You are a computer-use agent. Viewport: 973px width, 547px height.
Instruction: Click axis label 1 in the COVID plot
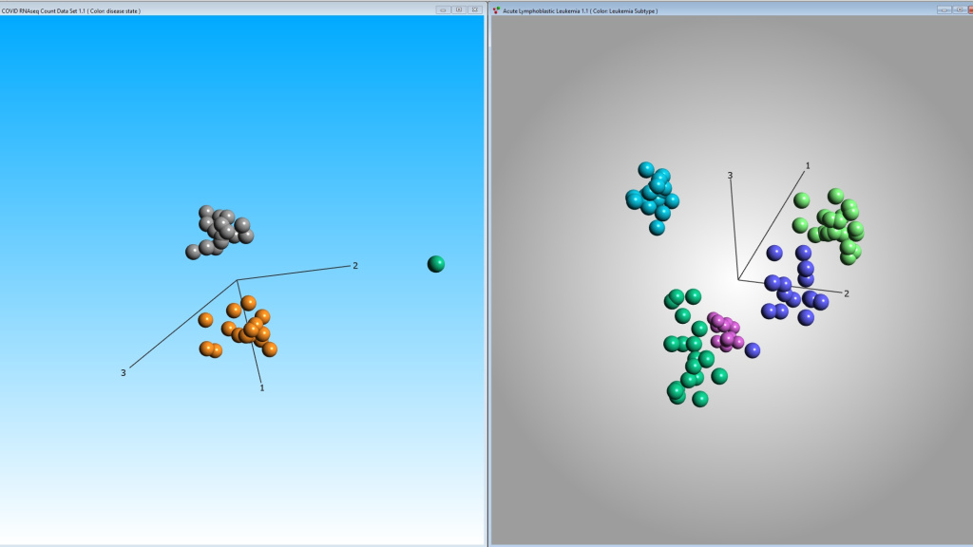pos(262,387)
